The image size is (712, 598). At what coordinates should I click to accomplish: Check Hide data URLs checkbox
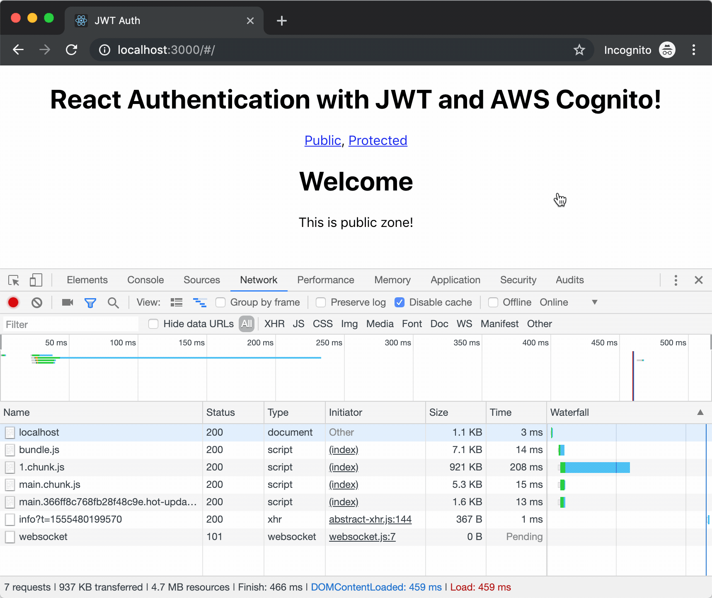(x=153, y=324)
